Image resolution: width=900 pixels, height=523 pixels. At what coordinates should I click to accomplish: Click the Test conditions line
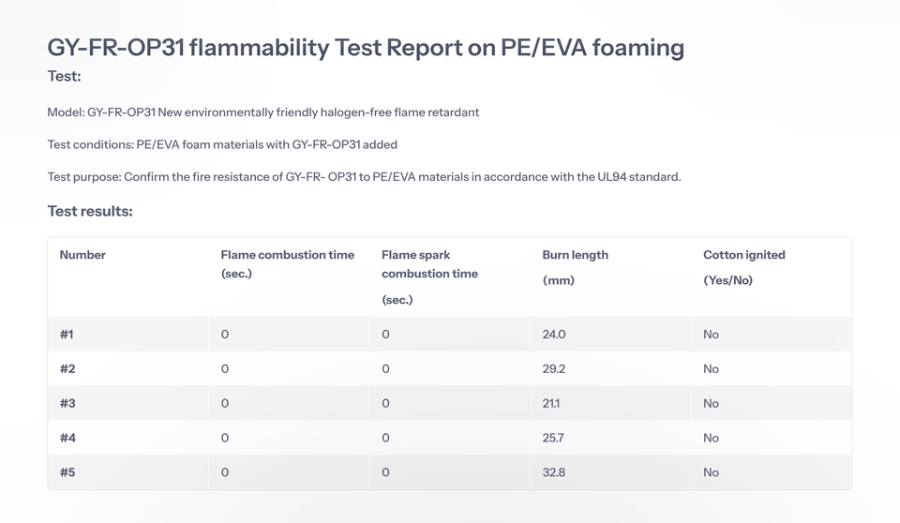coord(222,144)
